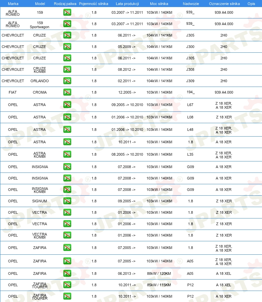
Task: Click the "12.2005 ->" production date cell
Action: pyautogui.click(x=127, y=92)
